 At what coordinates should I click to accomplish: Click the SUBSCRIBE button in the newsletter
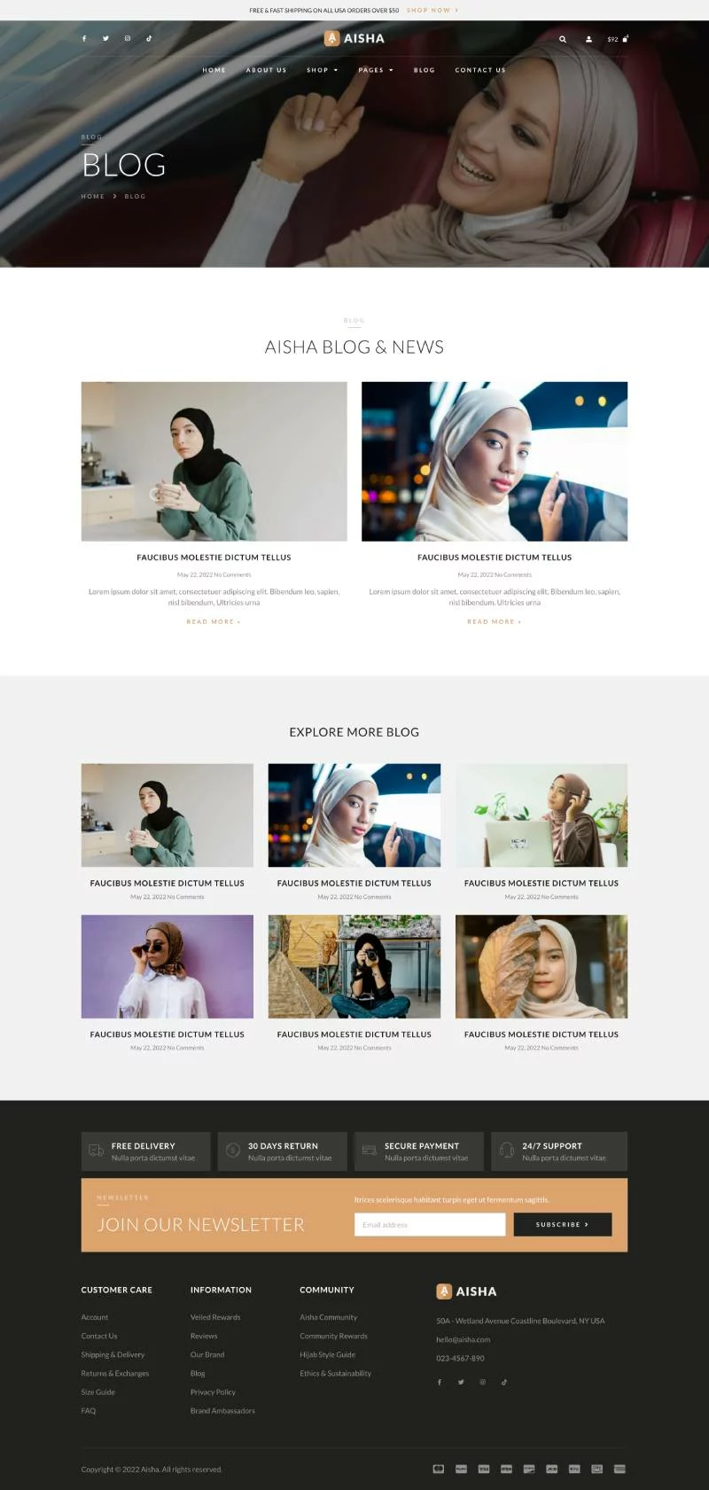coord(563,1224)
